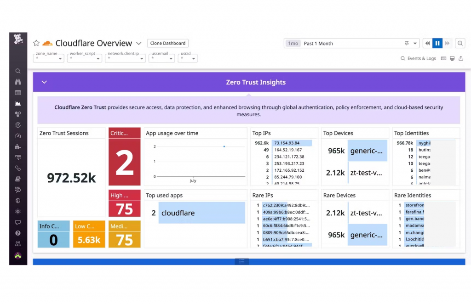The height and width of the screenshot is (304, 471).
Task: Open the network.client.ip filter dropdown
Action: (x=125, y=58)
